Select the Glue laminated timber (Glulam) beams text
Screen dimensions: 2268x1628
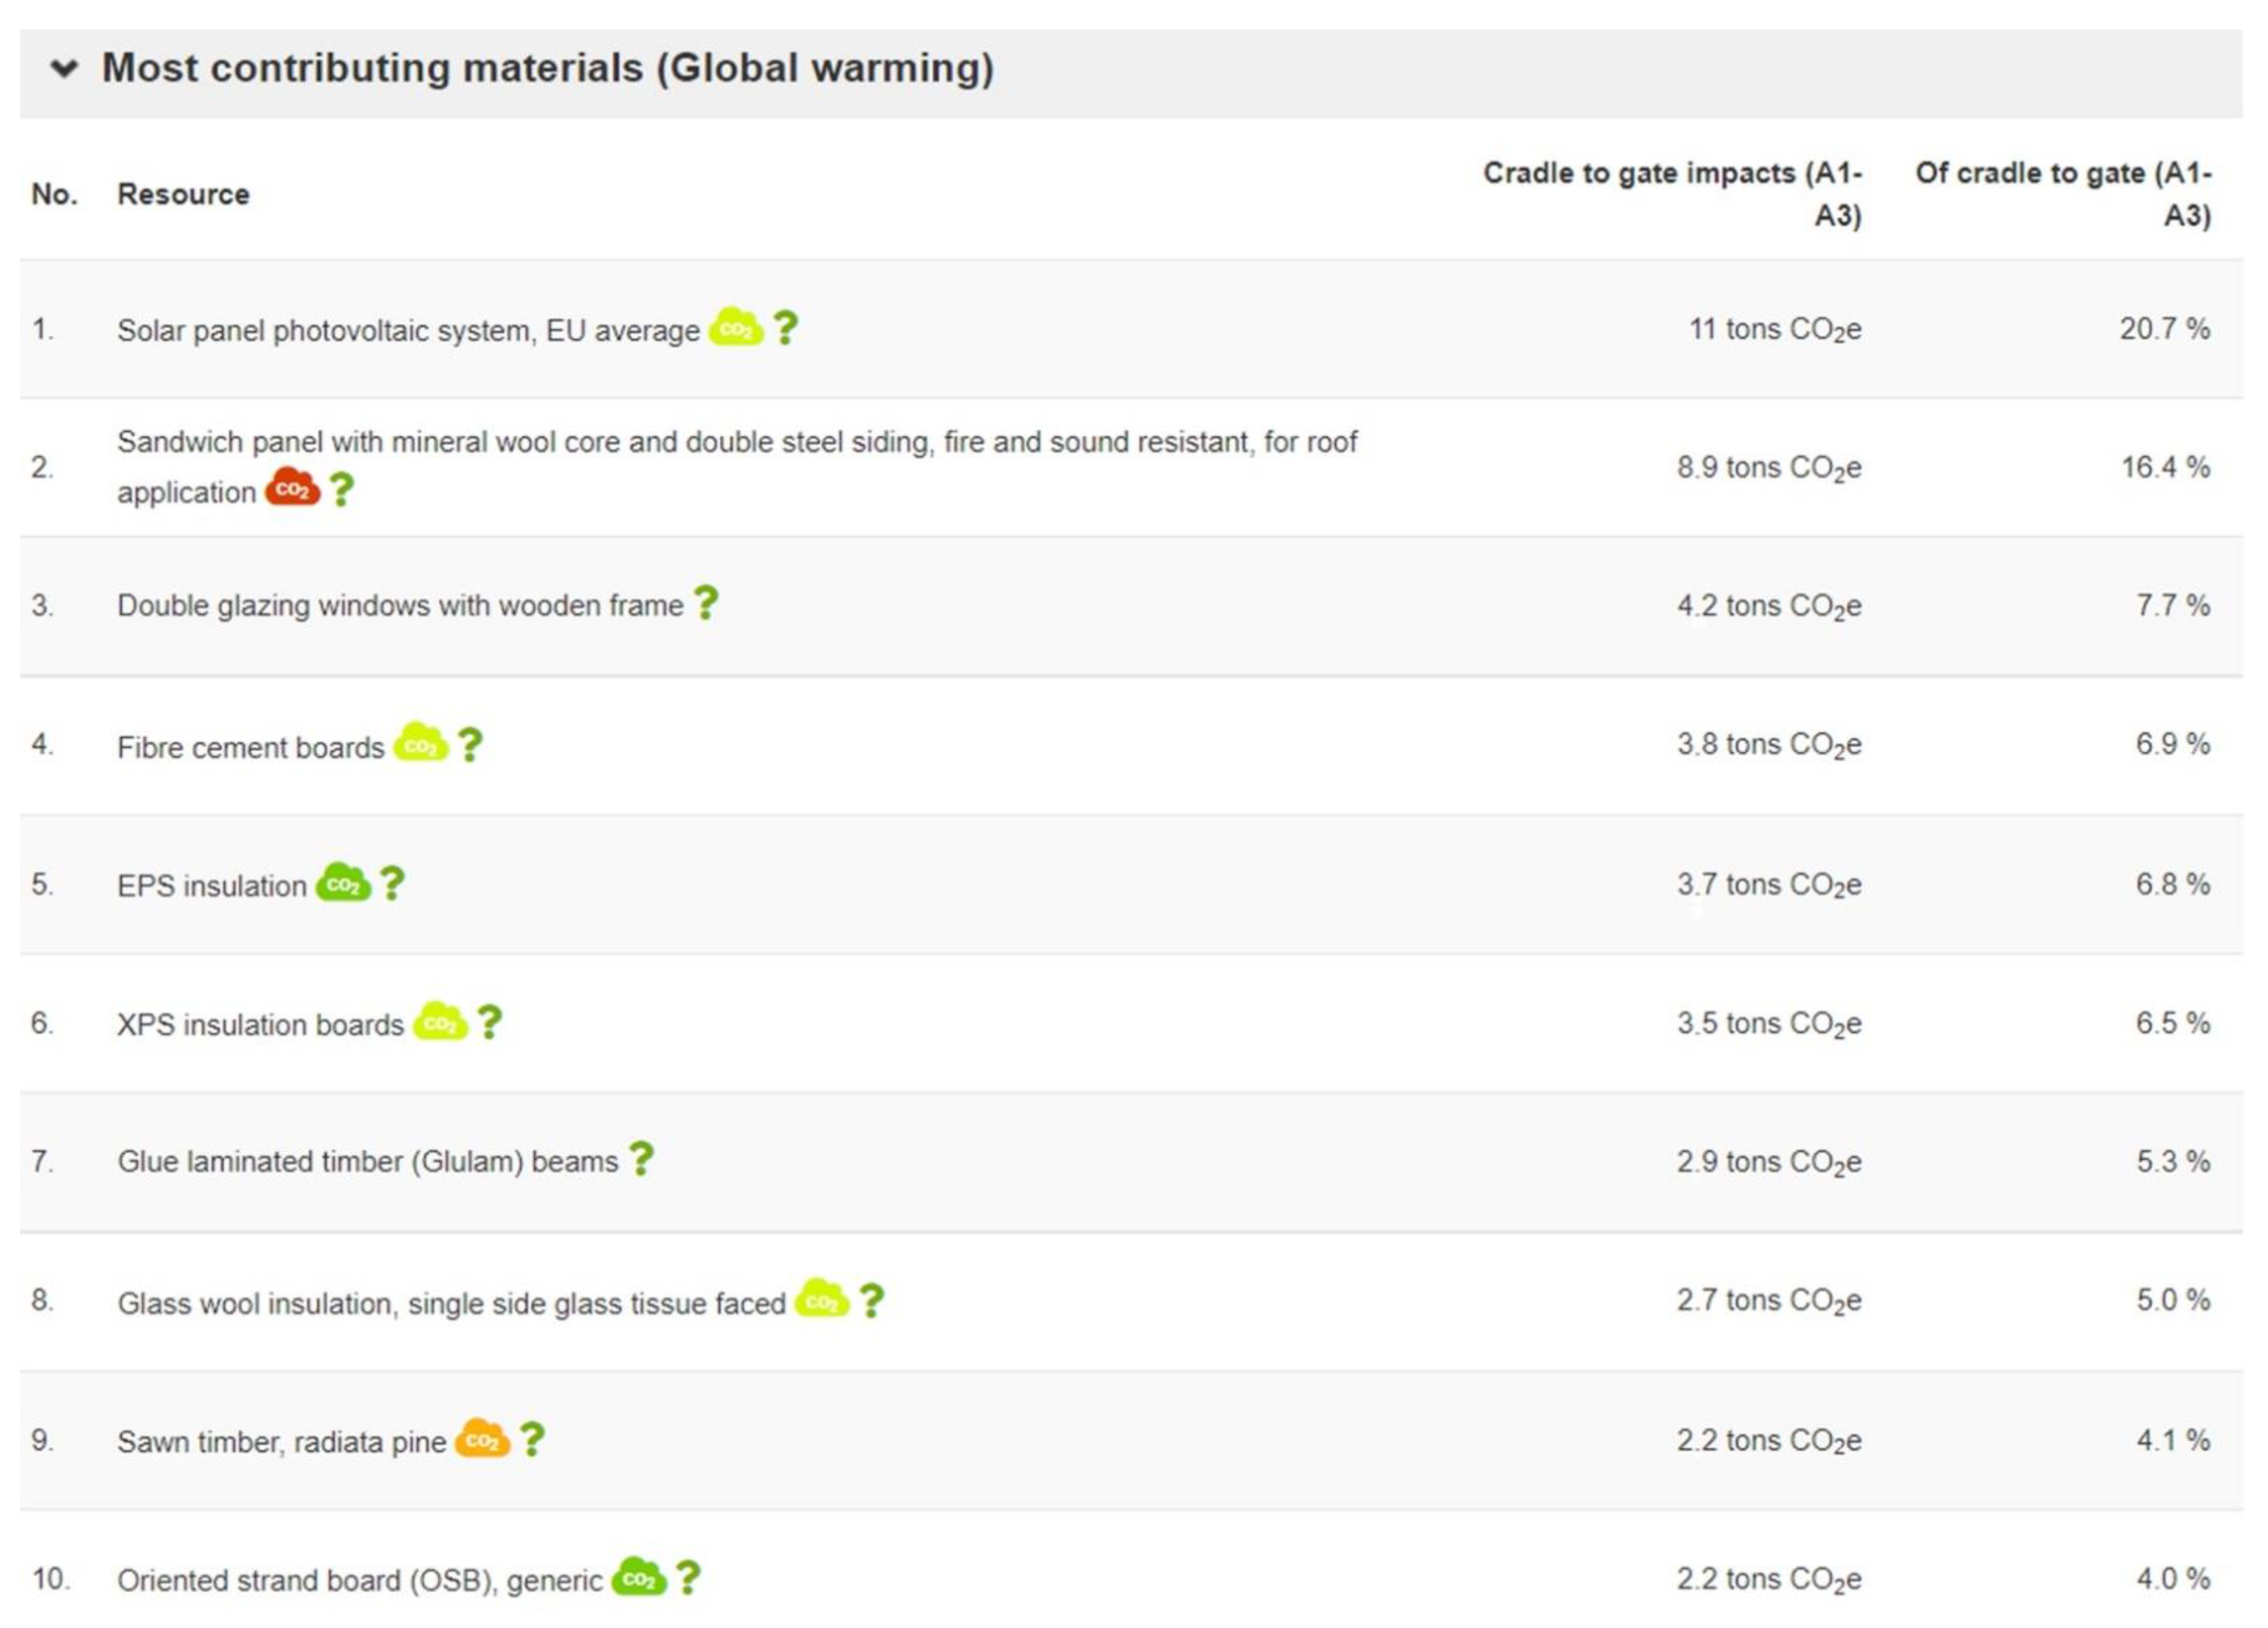(367, 1162)
